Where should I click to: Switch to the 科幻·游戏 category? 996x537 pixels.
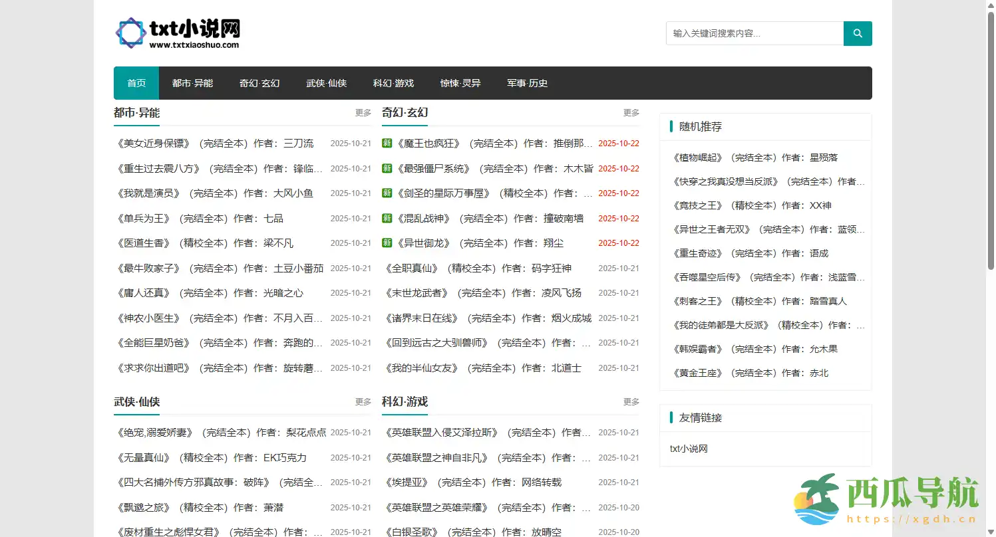[393, 83]
